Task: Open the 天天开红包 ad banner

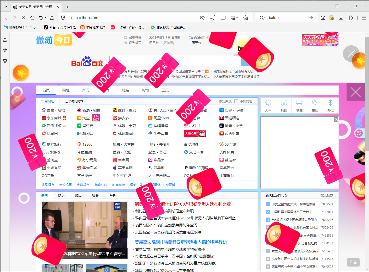Action: [x=320, y=40]
